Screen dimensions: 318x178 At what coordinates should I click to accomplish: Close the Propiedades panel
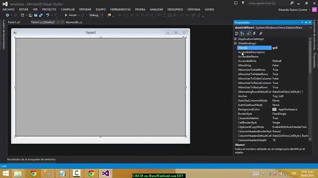click(x=310, y=22)
